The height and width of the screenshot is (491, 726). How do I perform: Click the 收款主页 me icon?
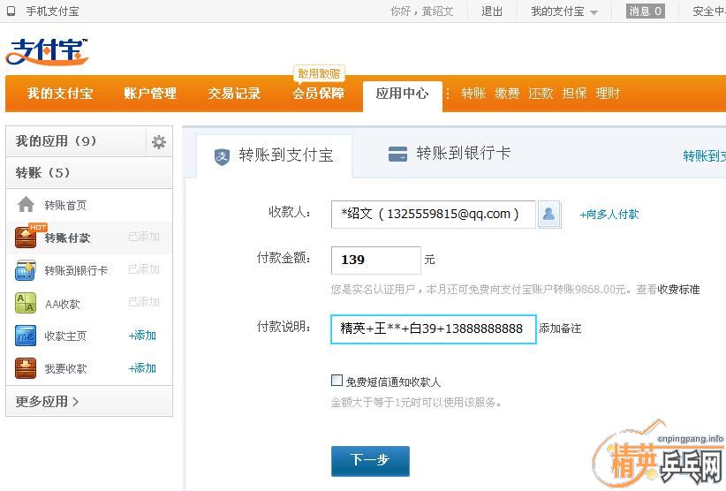pyautogui.click(x=26, y=336)
